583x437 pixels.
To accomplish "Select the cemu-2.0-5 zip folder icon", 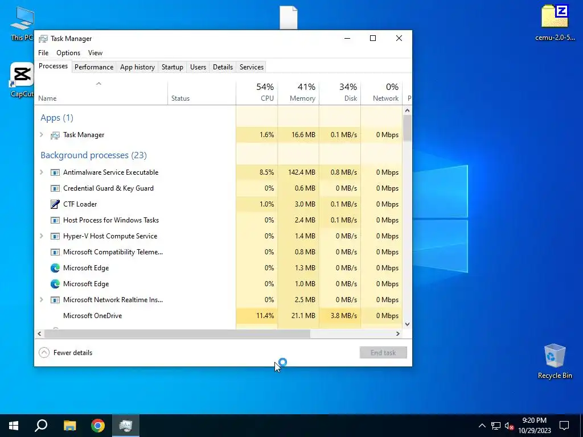I will (x=555, y=22).
